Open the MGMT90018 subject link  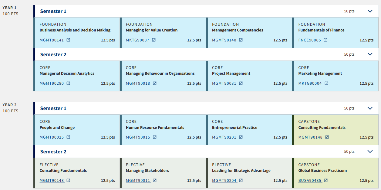click(x=138, y=83)
